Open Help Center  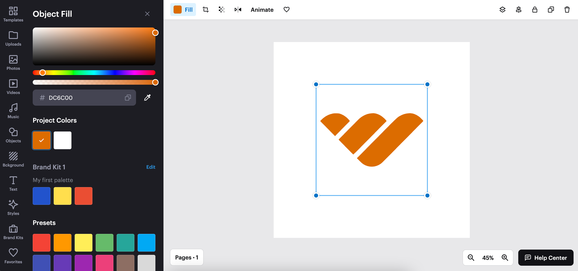[546, 258]
